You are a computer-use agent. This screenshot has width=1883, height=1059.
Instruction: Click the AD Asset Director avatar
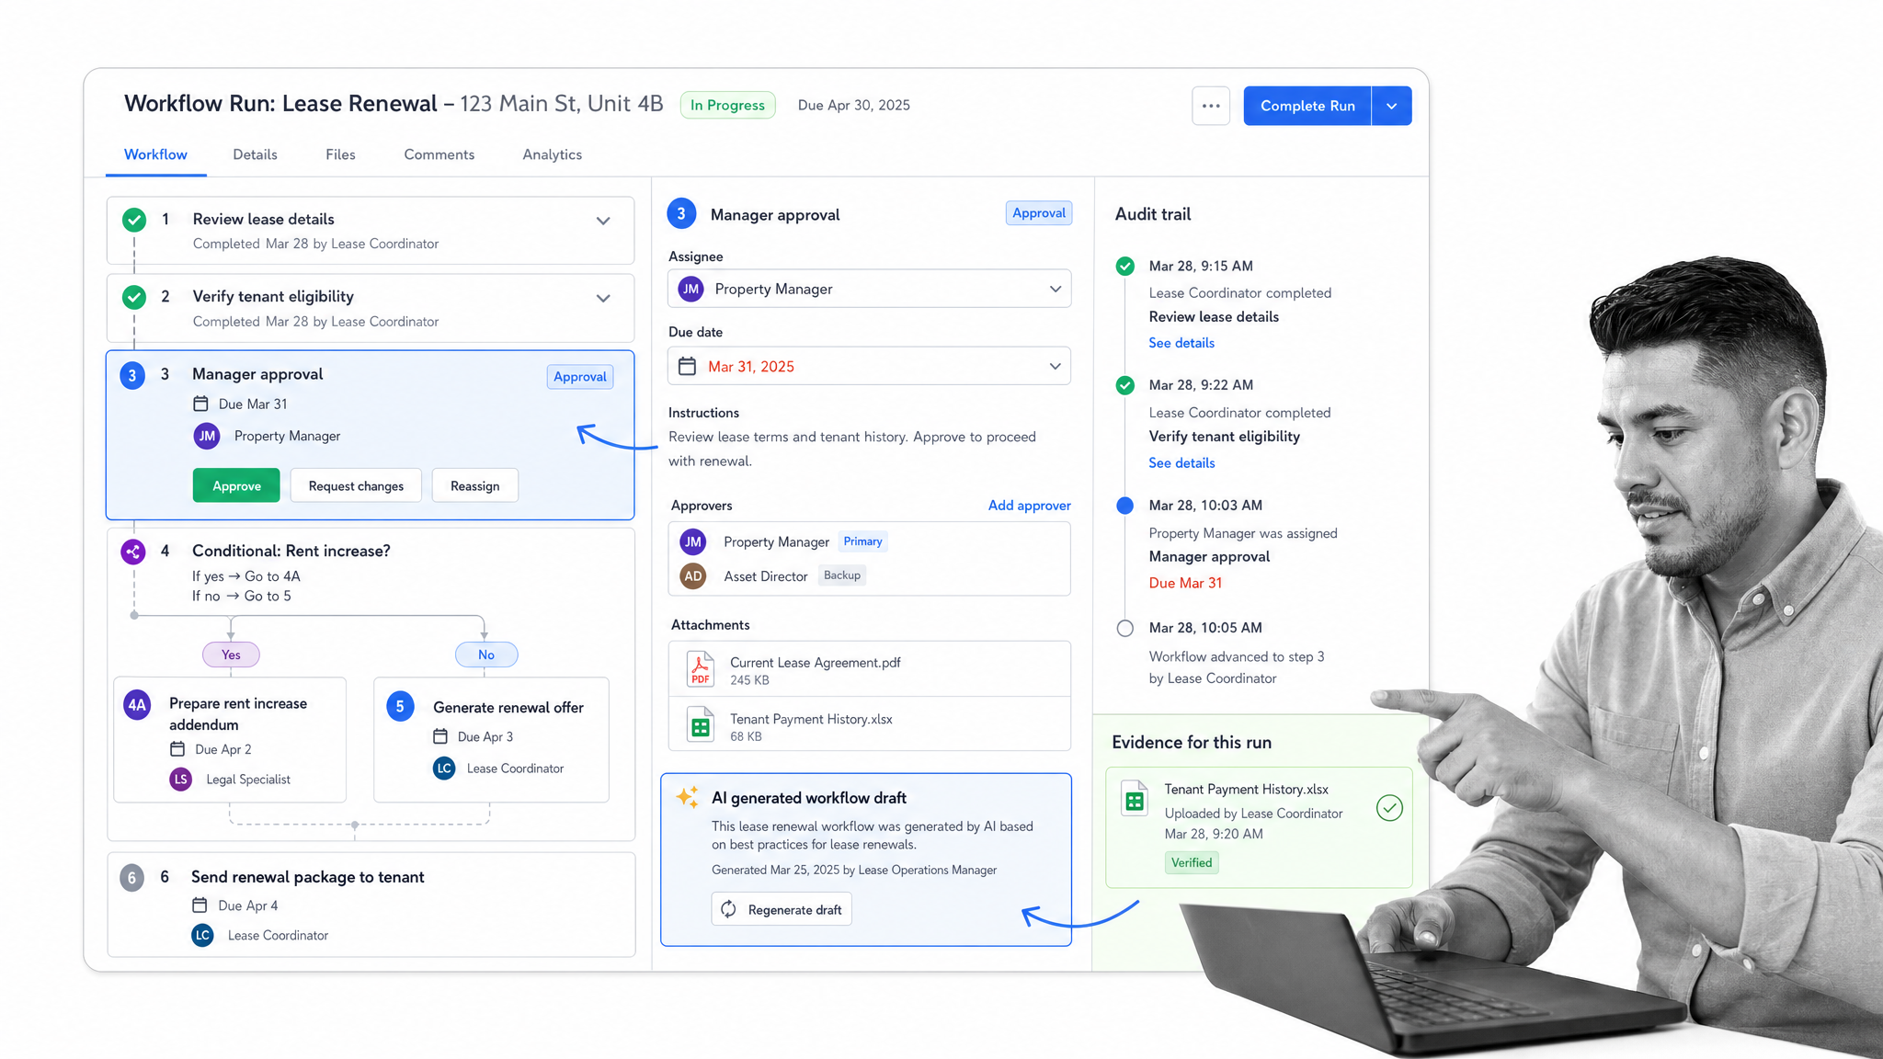[x=693, y=576]
